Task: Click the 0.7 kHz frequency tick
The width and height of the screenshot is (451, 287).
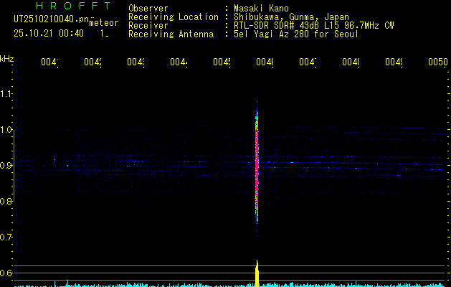Action: 6,237
